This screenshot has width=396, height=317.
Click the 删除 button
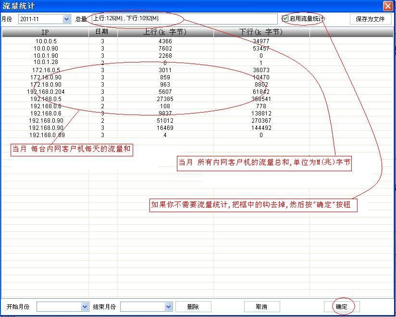[193, 306]
